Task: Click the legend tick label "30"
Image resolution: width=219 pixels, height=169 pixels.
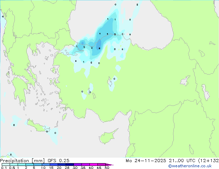Action: tap(75, 168)
